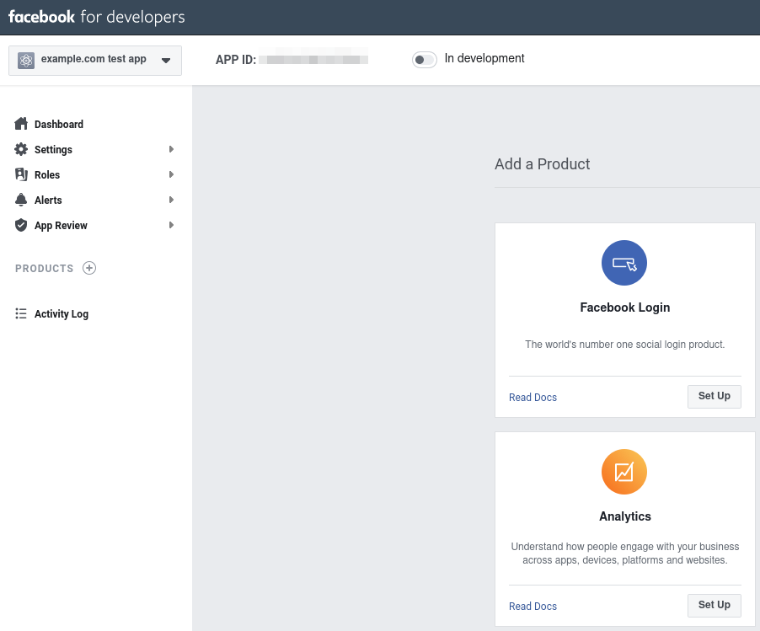Viewport: 760px width, 631px height.
Task: Expand the Settings submenu arrow
Action: pos(171,149)
